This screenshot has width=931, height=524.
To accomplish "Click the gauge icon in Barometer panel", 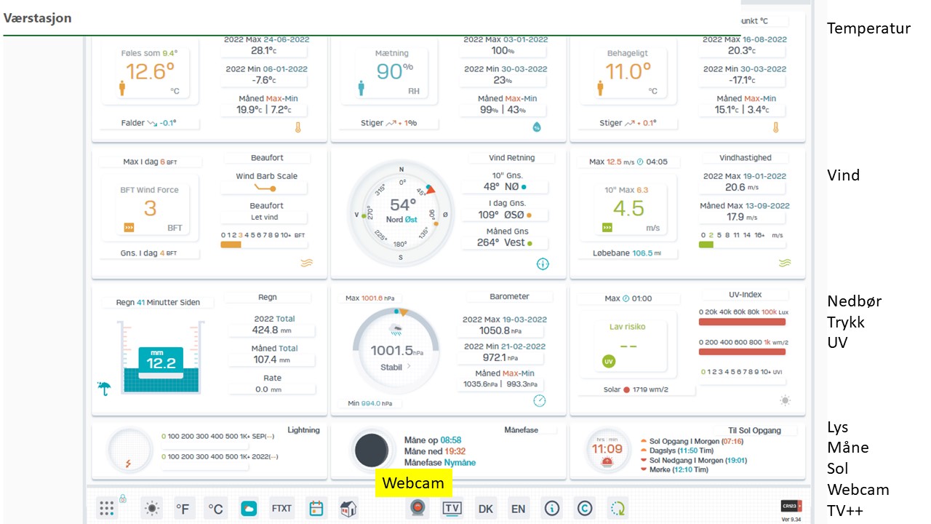I will point(539,401).
